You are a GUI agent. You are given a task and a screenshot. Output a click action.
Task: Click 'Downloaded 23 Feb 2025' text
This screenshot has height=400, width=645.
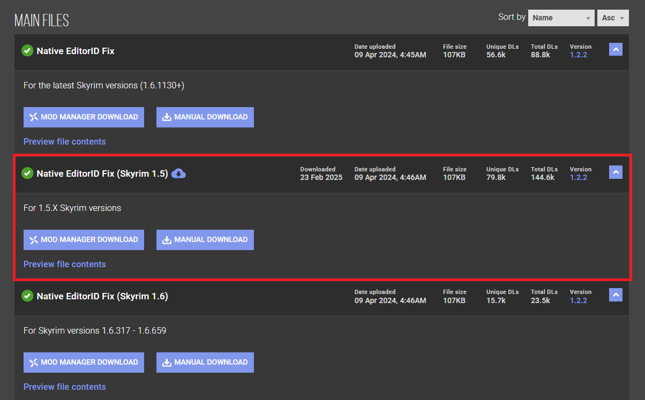321,173
